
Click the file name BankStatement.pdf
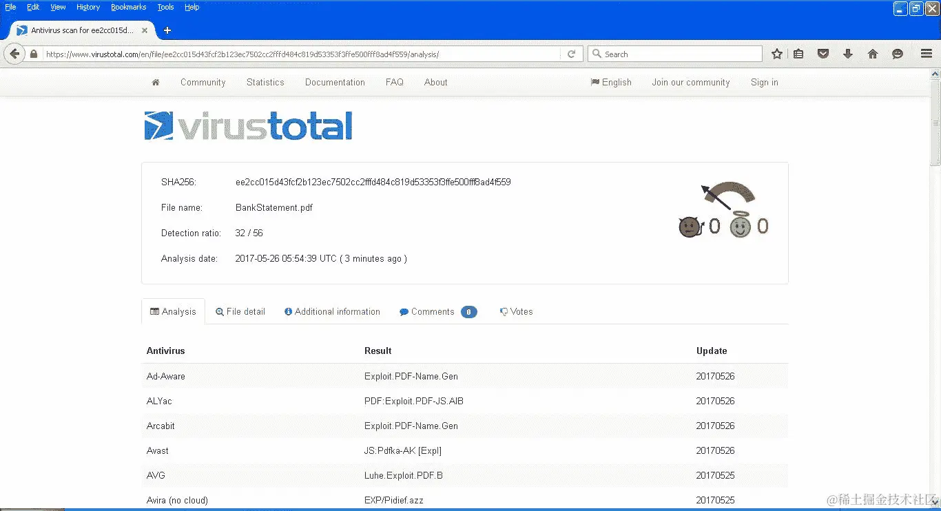[274, 207]
